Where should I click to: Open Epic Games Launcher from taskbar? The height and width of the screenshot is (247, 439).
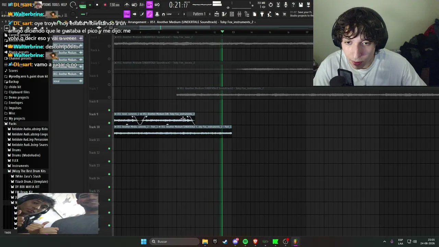(215, 242)
